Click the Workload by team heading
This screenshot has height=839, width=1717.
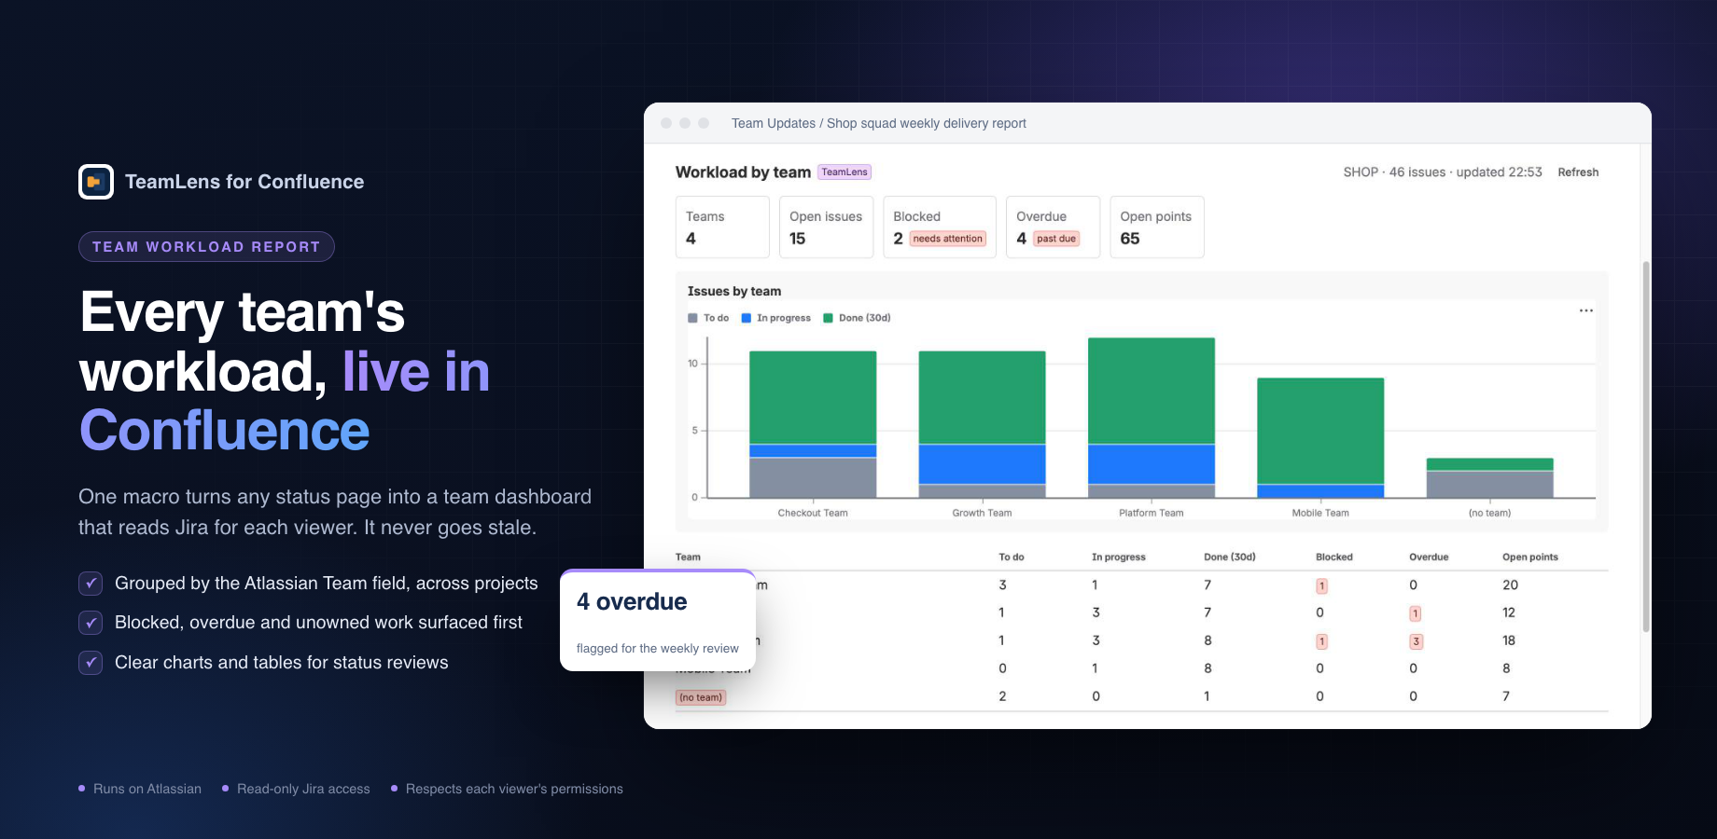pos(743,172)
